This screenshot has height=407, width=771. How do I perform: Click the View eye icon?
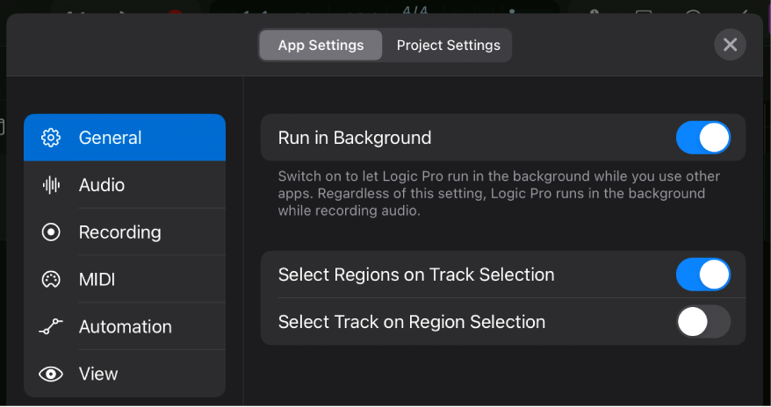coord(51,375)
